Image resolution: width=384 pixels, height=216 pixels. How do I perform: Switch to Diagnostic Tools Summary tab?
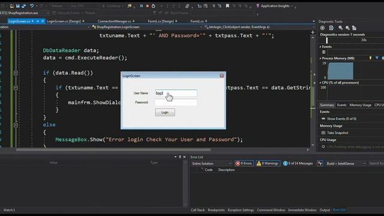pyautogui.click(x=327, y=105)
